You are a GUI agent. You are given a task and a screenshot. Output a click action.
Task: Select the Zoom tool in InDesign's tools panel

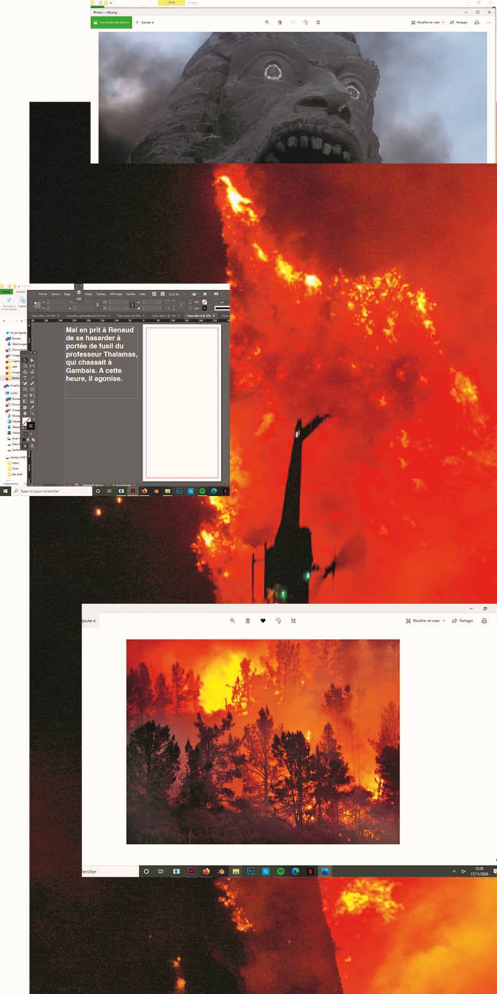[32, 413]
